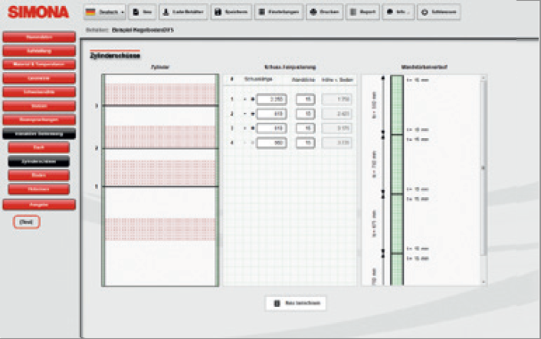
Task: Click the Neu toolbar button
Action: coord(143,13)
